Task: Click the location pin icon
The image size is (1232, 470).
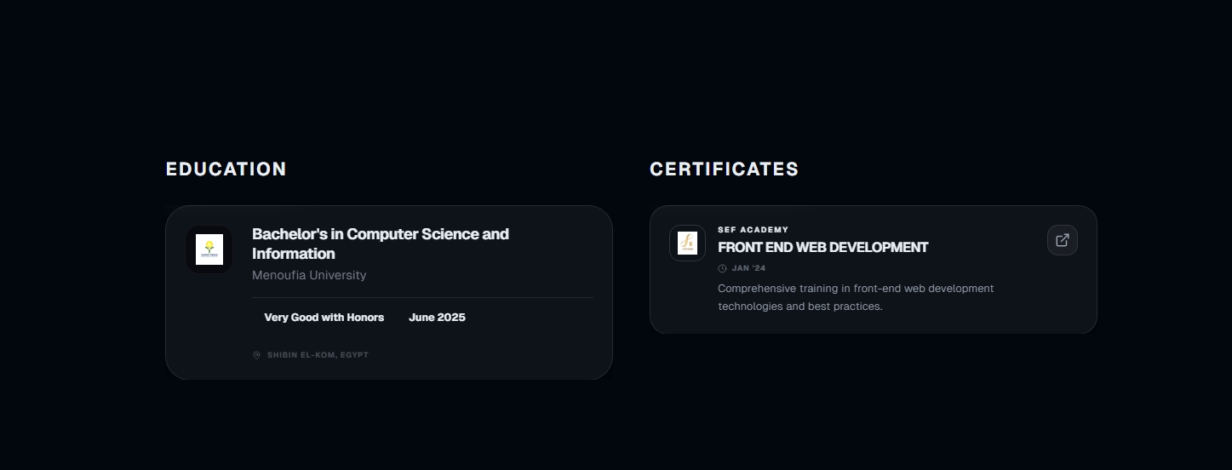Action: click(256, 355)
